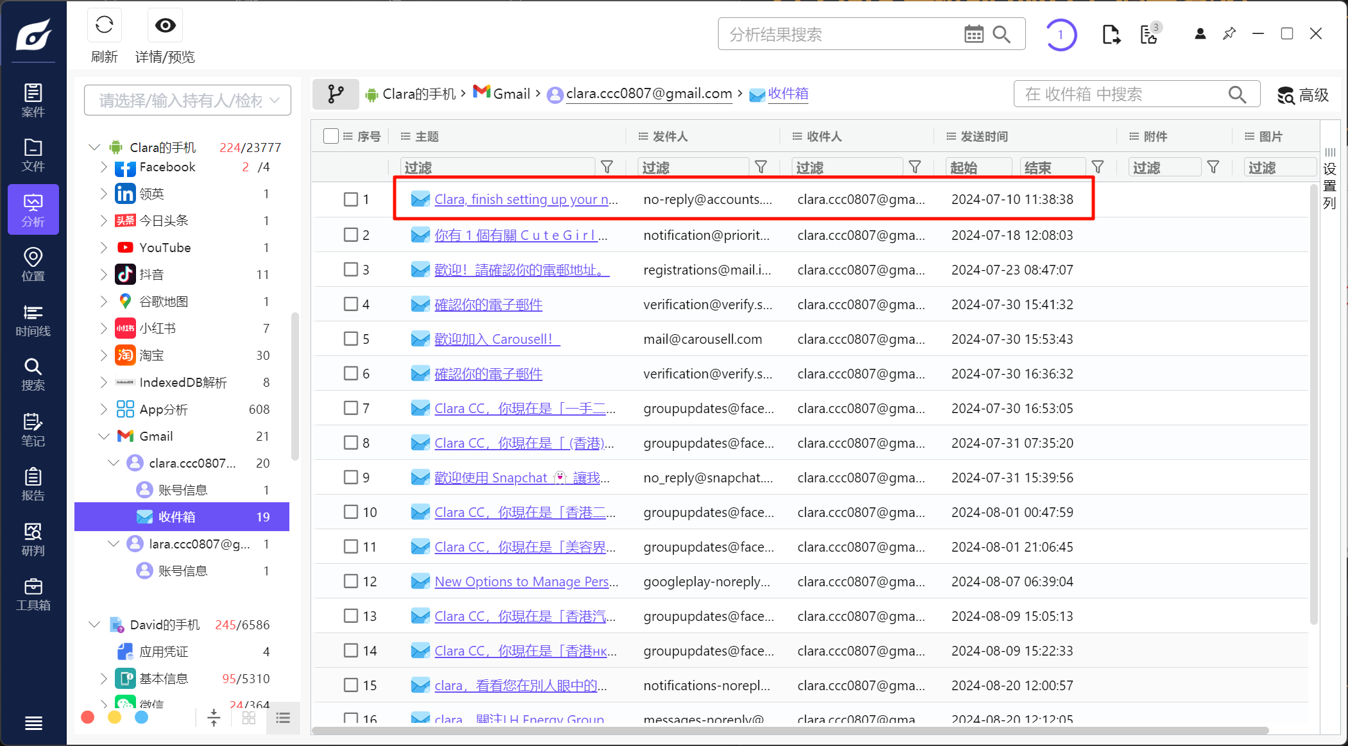Image resolution: width=1348 pixels, height=746 pixels.
Task: Open the holder/evidence selection dropdown
Action: [x=187, y=100]
